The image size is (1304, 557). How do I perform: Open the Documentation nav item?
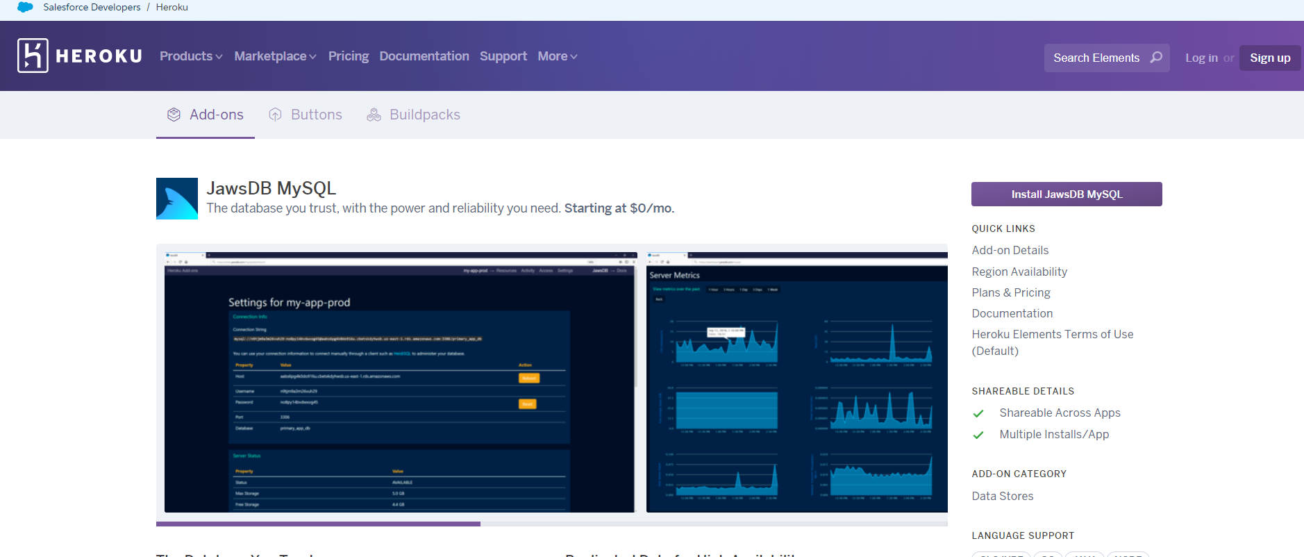(x=424, y=56)
